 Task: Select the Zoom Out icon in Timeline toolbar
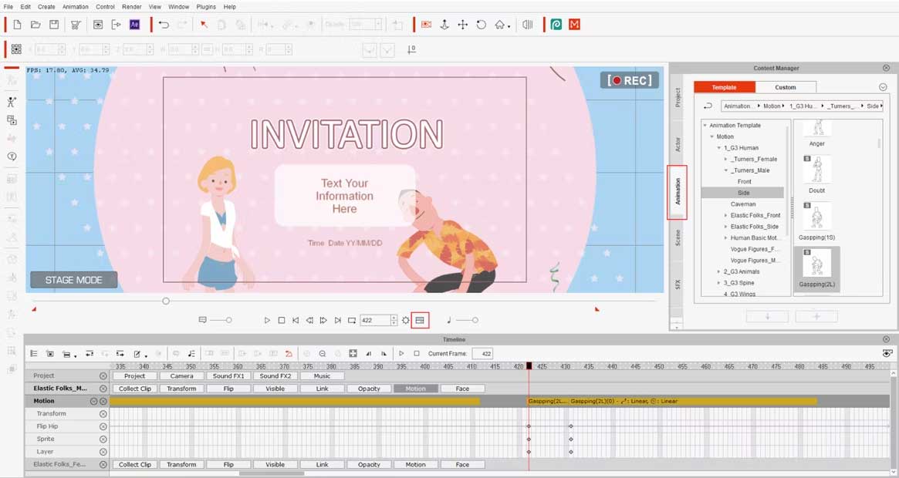pos(321,353)
